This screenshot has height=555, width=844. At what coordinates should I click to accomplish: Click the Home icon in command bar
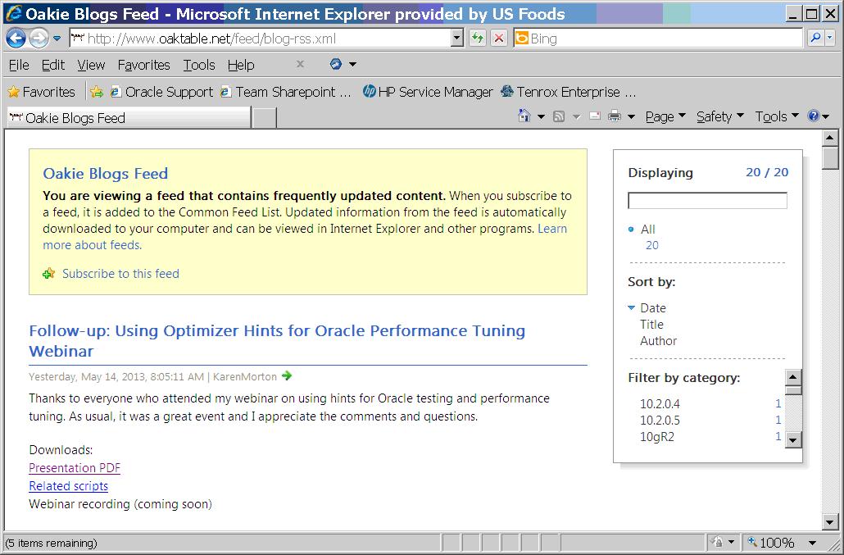point(524,116)
